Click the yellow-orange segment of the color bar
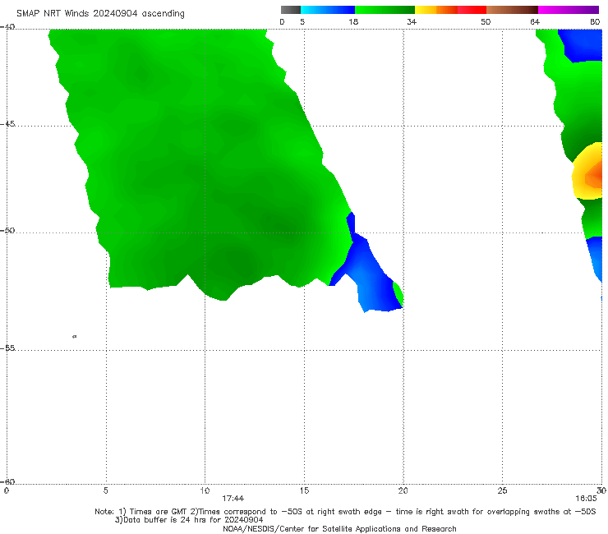 pyautogui.click(x=436, y=10)
